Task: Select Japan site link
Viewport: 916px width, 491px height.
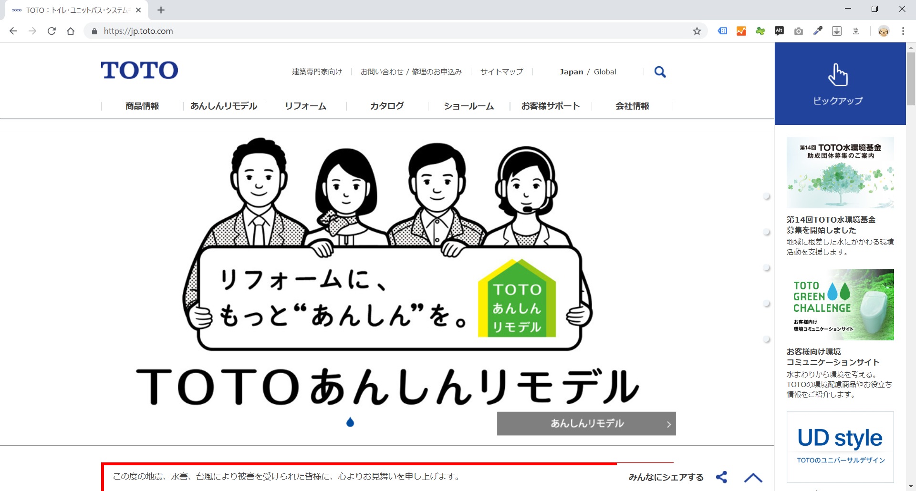Action: 571,72
